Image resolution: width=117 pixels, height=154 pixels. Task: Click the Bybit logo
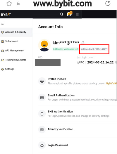tap(6, 15)
